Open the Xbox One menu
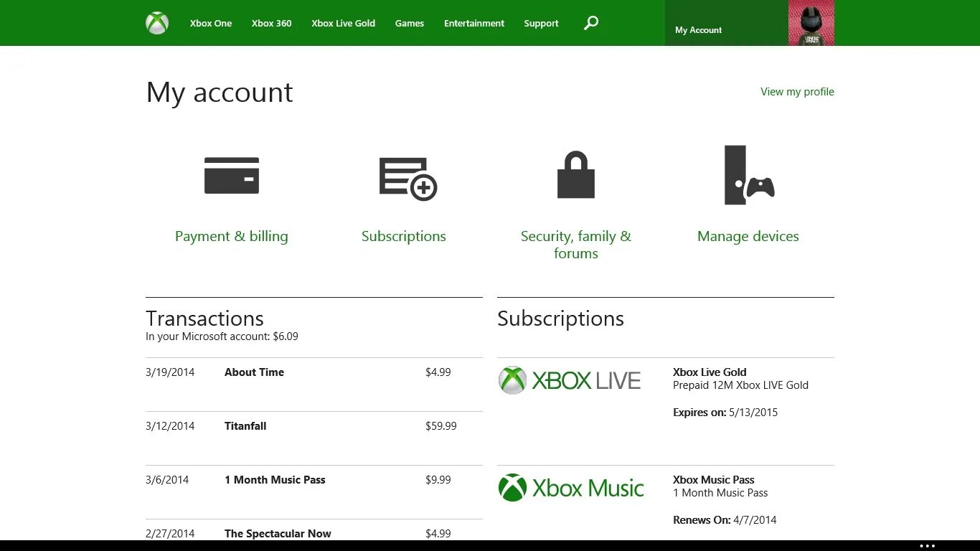Image resolution: width=980 pixels, height=551 pixels. [x=211, y=23]
